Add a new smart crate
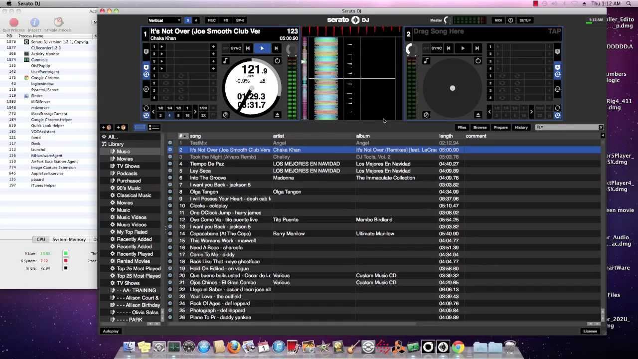Viewport: 638px width, 359px height. pyautogui.click(x=121, y=128)
